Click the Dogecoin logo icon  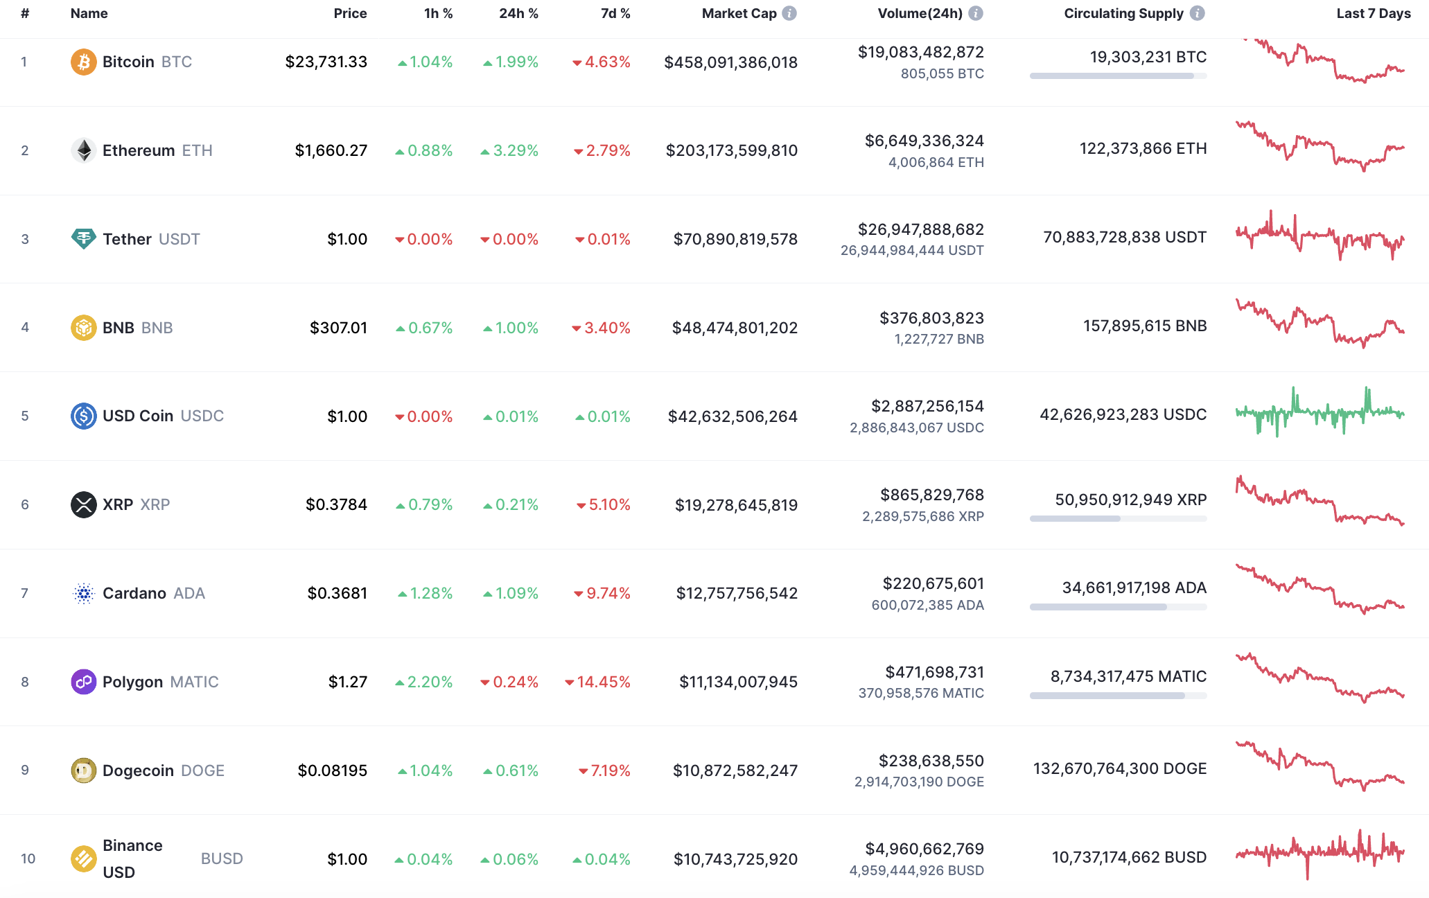83,771
